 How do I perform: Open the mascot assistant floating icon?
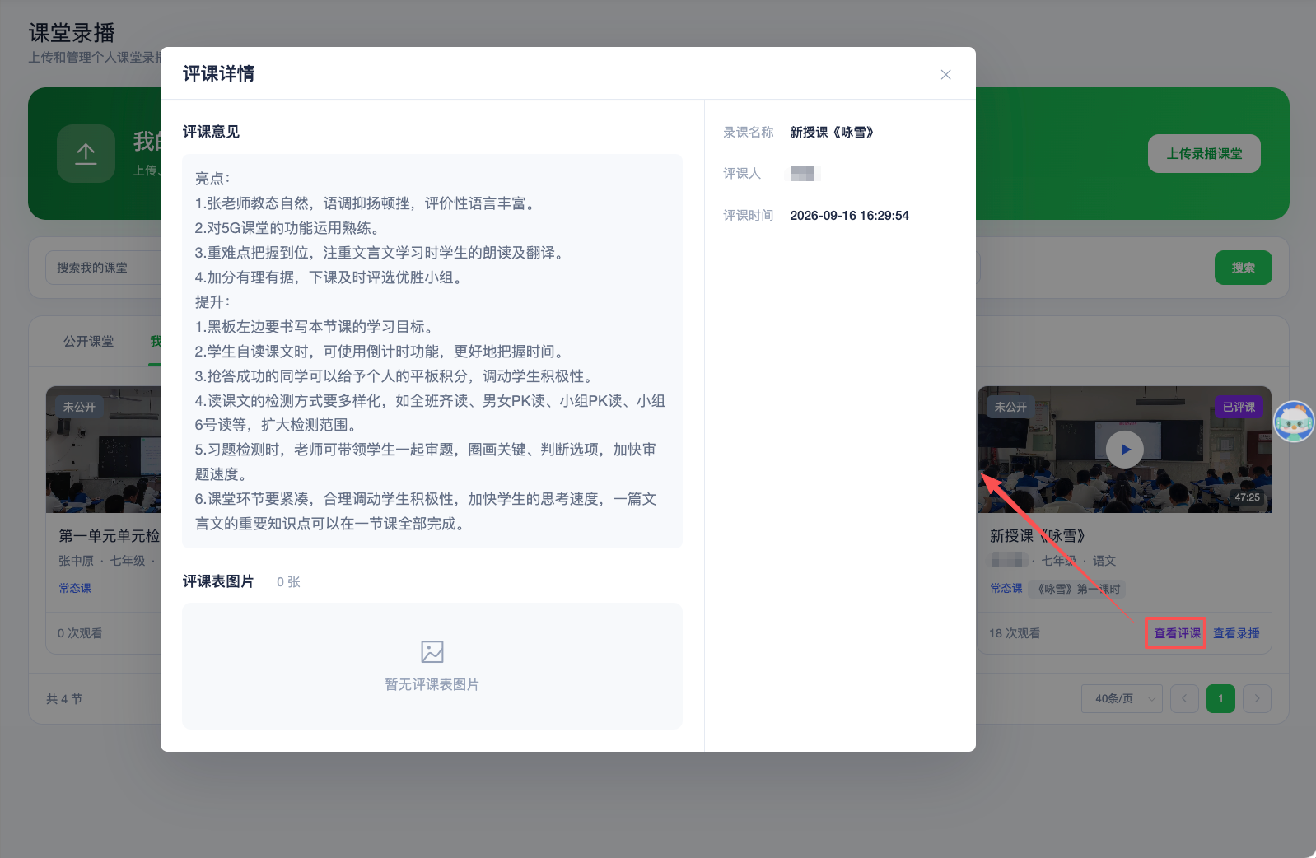[1294, 422]
